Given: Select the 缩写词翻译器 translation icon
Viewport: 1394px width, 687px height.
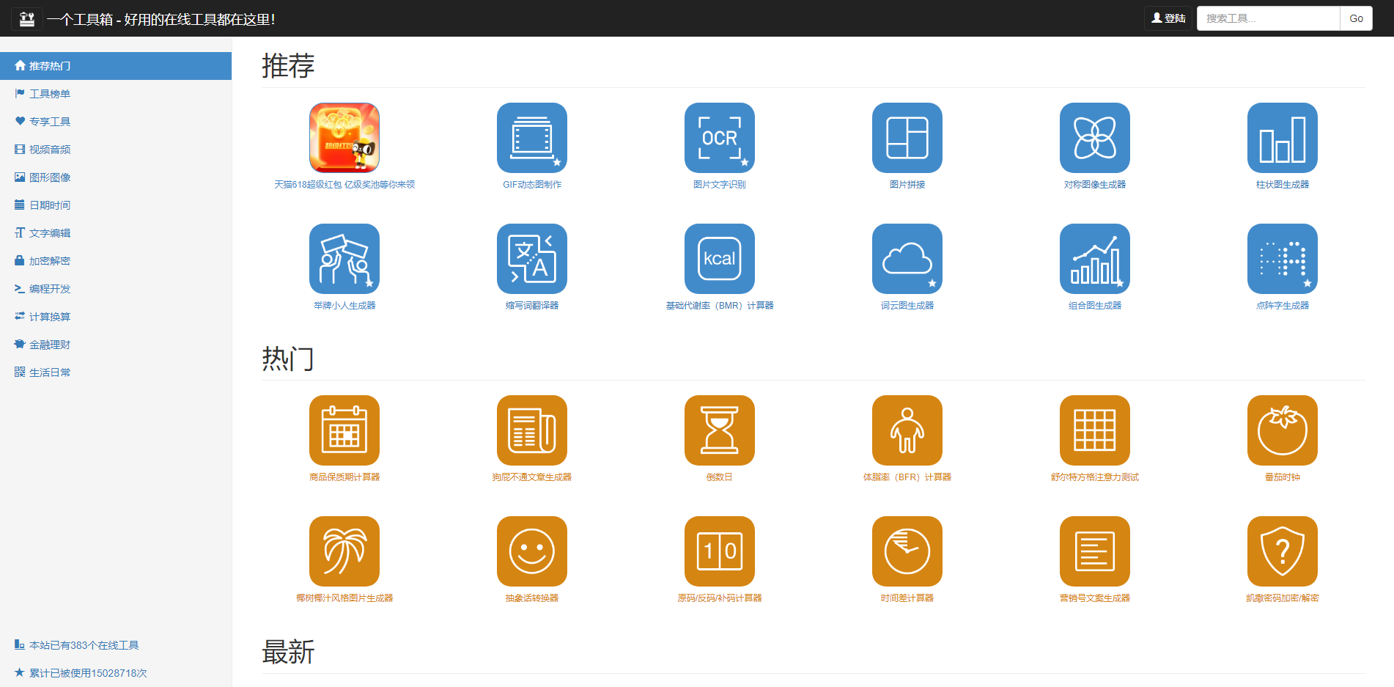Looking at the screenshot, I should point(531,259).
